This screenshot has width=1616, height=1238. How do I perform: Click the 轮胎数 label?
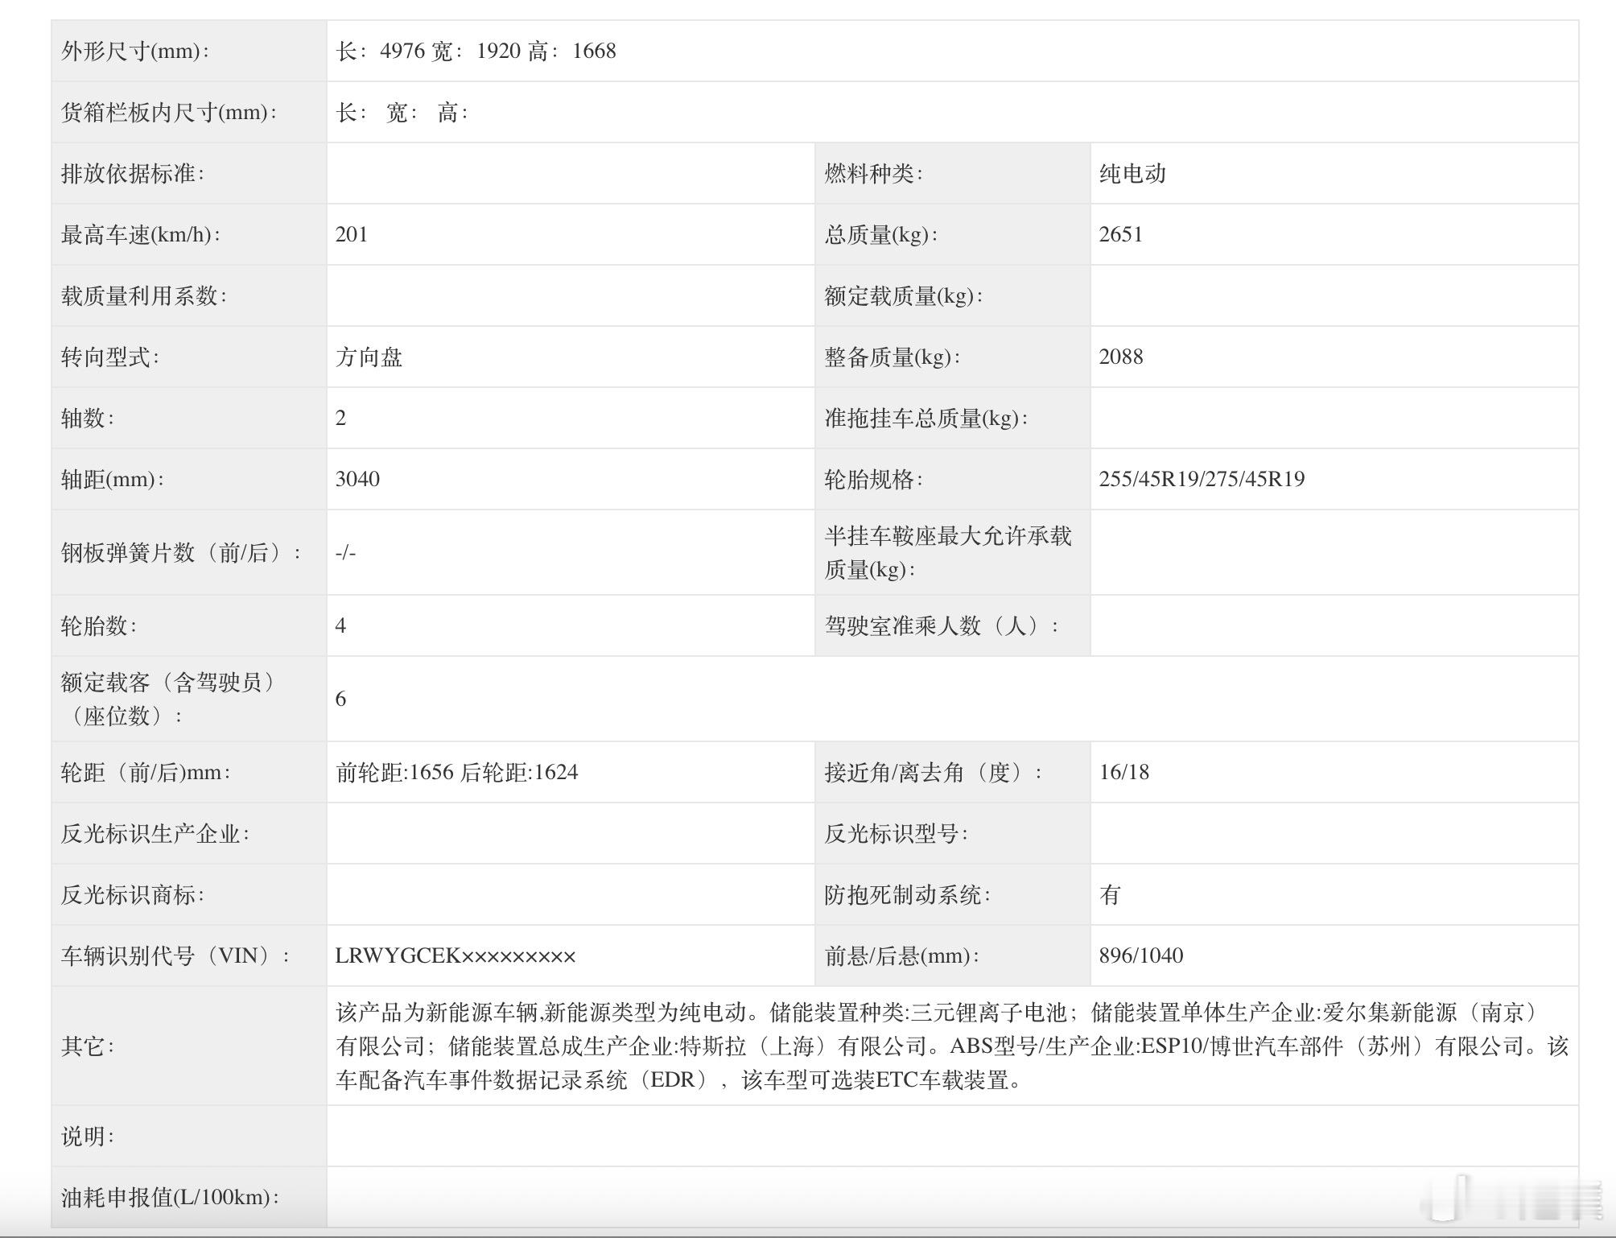[99, 626]
